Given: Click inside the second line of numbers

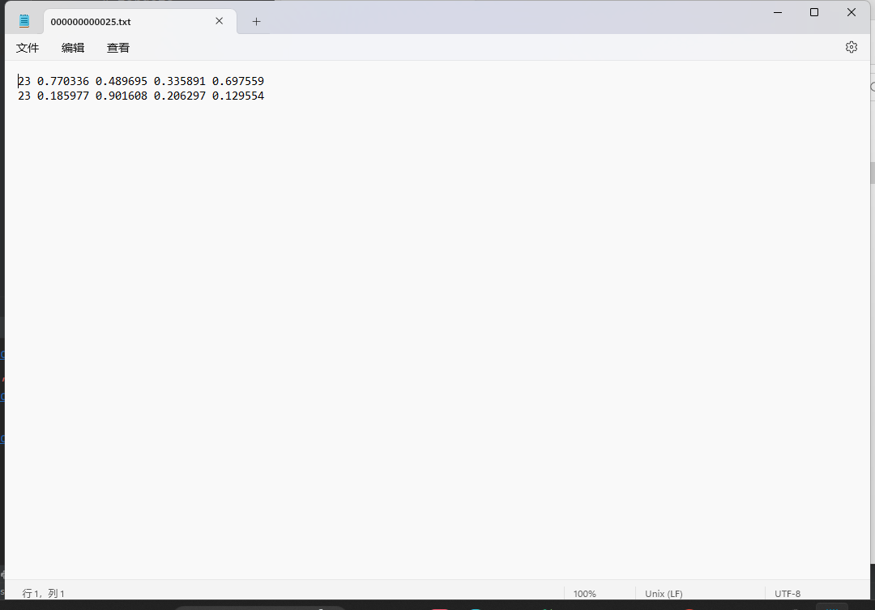Looking at the screenshot, I should (x=138, y=95).
